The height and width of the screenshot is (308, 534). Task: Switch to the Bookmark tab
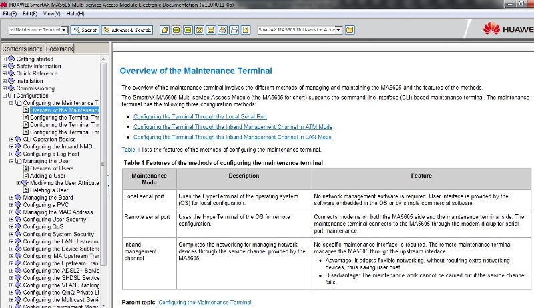59,49
